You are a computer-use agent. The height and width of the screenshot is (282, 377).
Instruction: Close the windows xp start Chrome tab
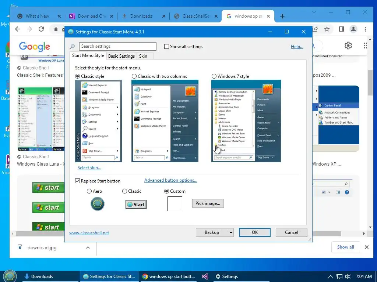click(x=268, y=16)
